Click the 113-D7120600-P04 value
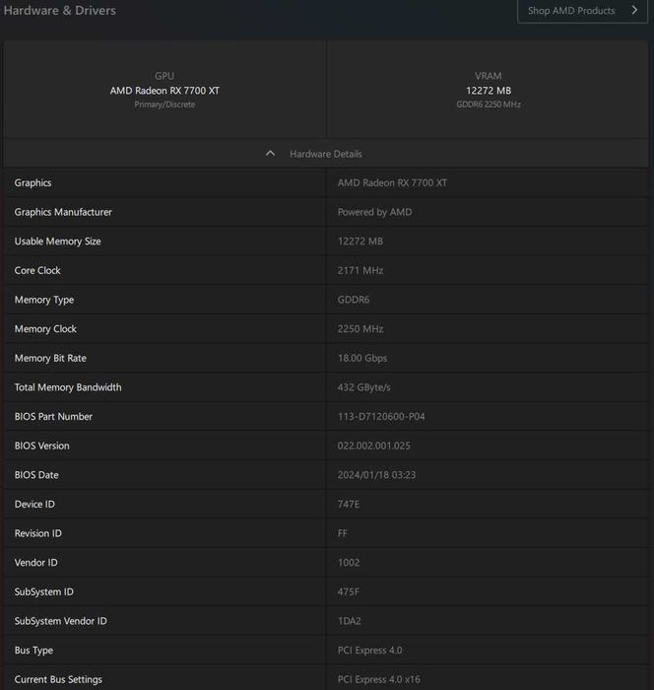Image resolution: width=654 pixels, height=690 pixels. pyautogui.click(x=381, y=416)
